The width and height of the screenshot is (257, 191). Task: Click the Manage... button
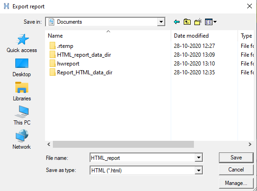236,183
